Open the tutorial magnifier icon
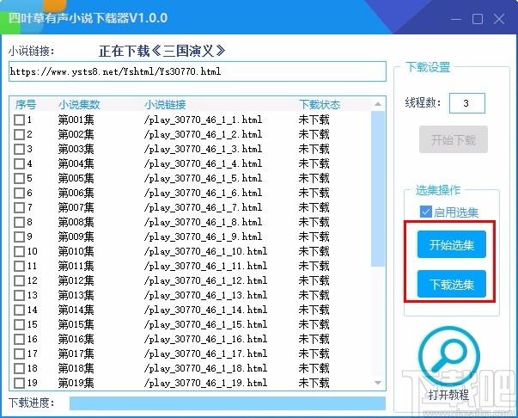This screenshot has height=418, width=518. 449,356
